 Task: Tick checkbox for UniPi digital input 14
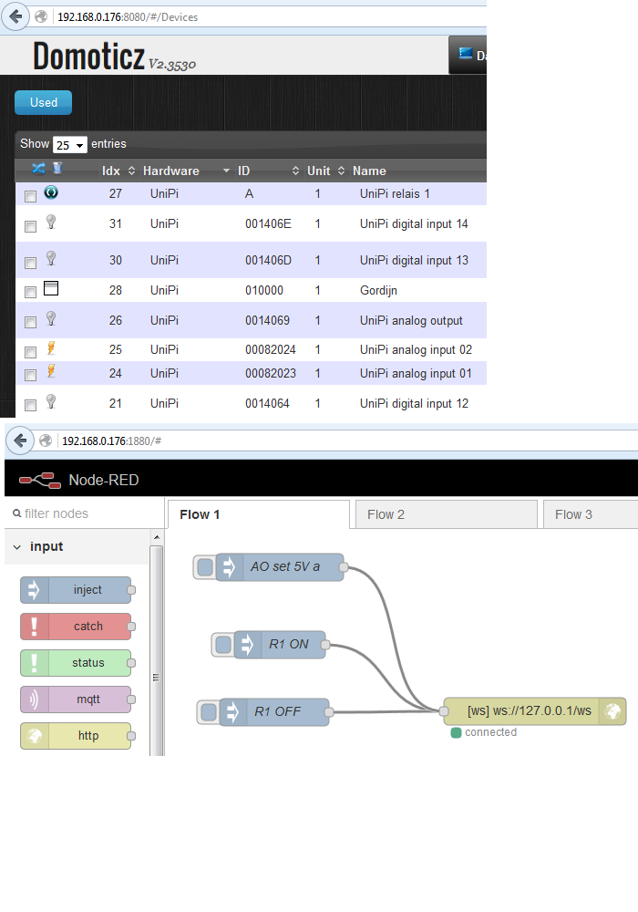[31, 226]
